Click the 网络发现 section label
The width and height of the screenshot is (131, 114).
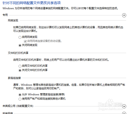pos(13,20)
